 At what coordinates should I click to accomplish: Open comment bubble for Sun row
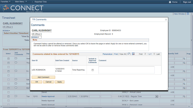coord(16,83)
